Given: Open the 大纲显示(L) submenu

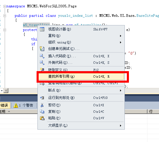Looking at the screenshot, I should click(x=81, y=125).
